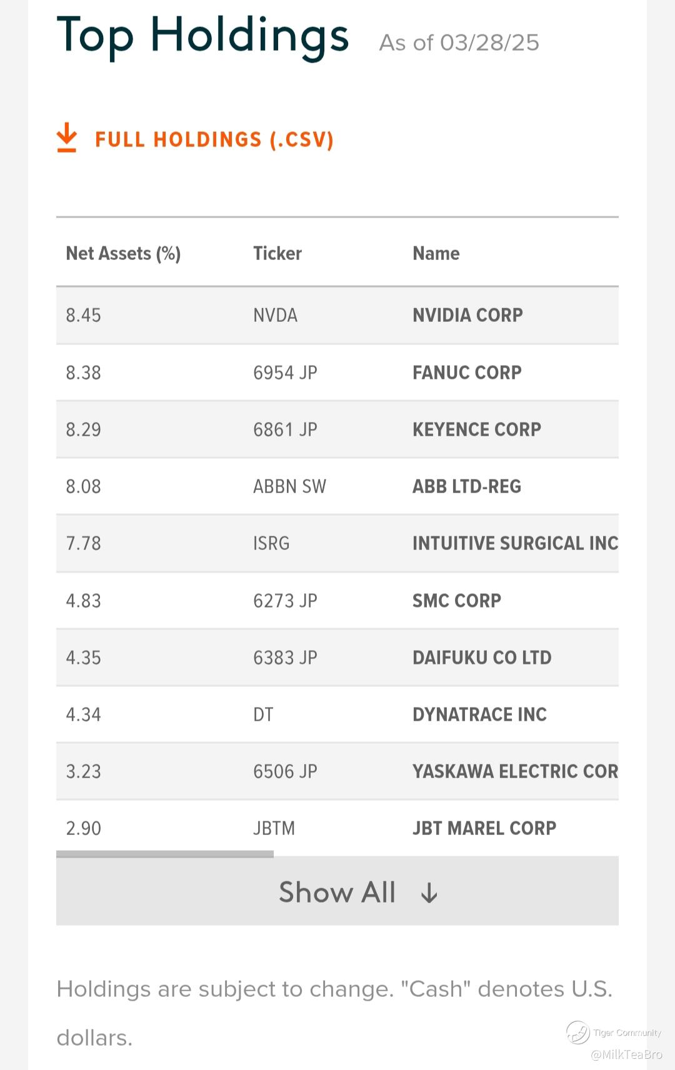Click the ABBN SW ticker
675x1070 pixels.
tap(289, 486)
